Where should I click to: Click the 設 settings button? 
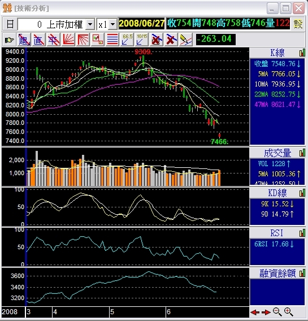298,24
